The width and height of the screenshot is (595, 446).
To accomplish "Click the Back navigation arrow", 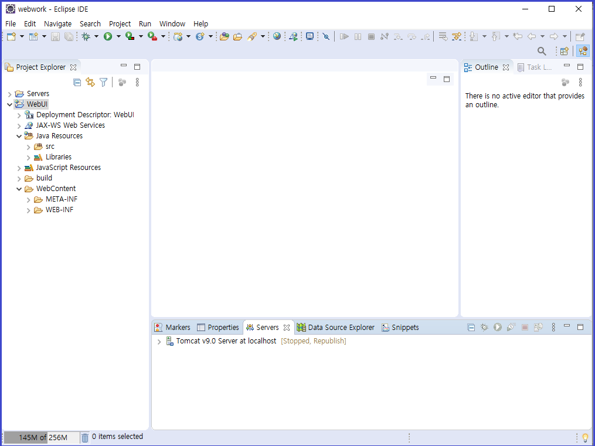I will click(x=532, y=36).
